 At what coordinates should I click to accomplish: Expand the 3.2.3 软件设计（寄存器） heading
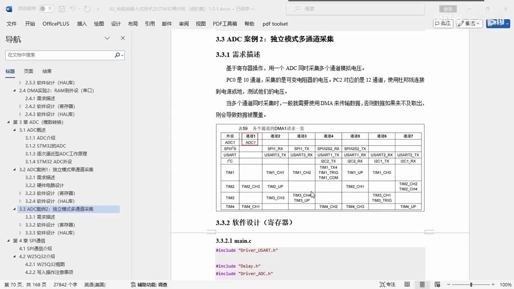click(21, 193)
